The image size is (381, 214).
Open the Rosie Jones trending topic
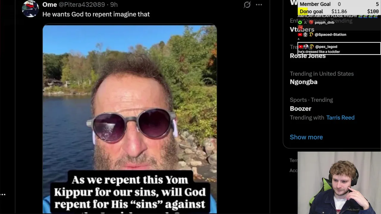tap(308, 56)
